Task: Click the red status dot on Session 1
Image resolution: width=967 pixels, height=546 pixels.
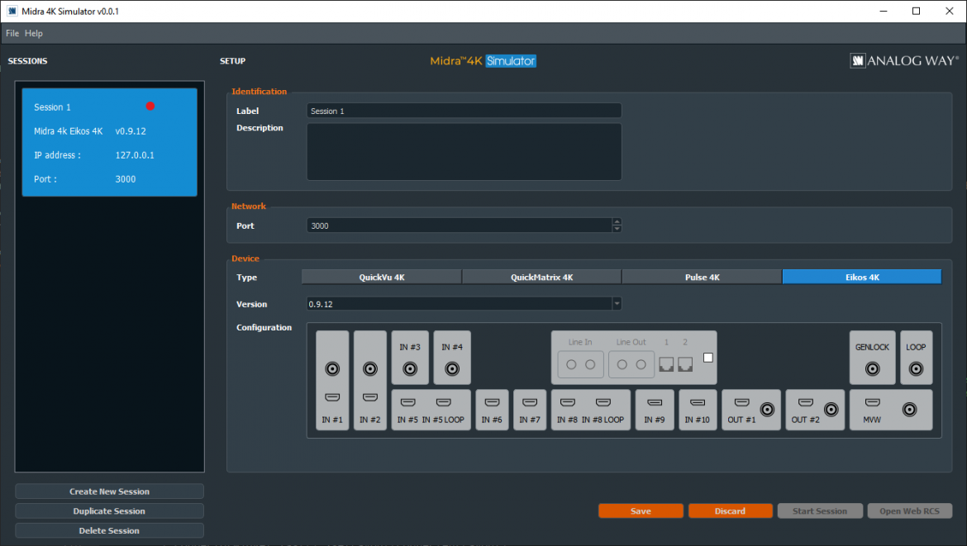Action: (x=150, y=106)
